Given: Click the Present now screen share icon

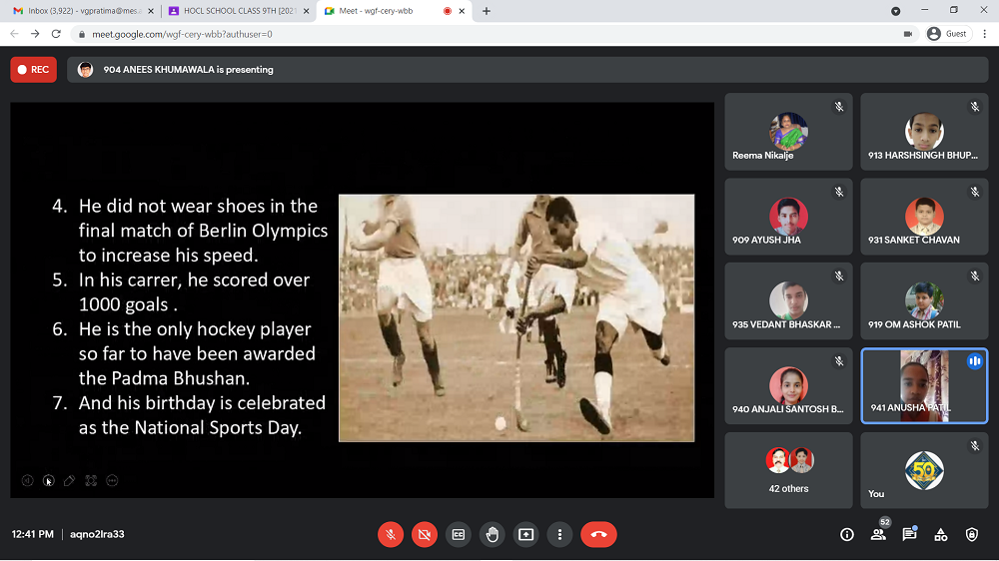Looking at the screenshot, I should (x=526, y=534).
